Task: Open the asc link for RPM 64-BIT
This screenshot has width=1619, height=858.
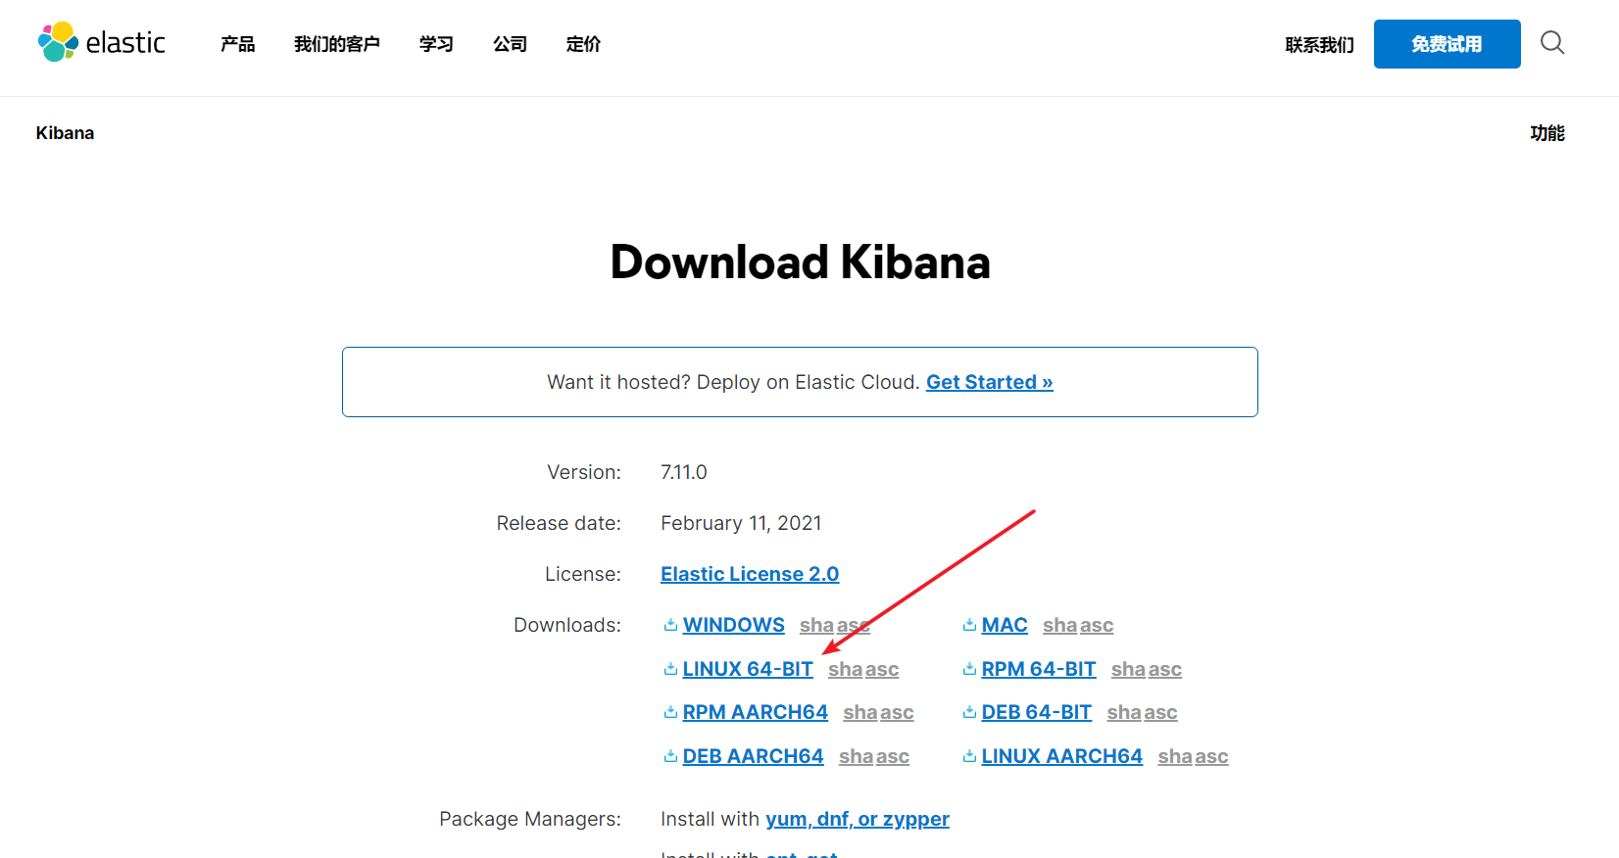Action: 1165,669
